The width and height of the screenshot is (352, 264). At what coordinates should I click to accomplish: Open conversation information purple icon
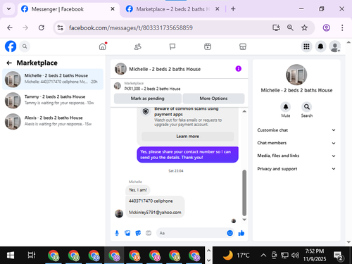coord(239,69)
